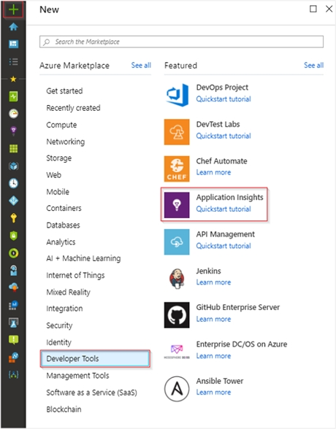Open All services list icon in the sidebar
336x429 pixels.
[13, 61]
